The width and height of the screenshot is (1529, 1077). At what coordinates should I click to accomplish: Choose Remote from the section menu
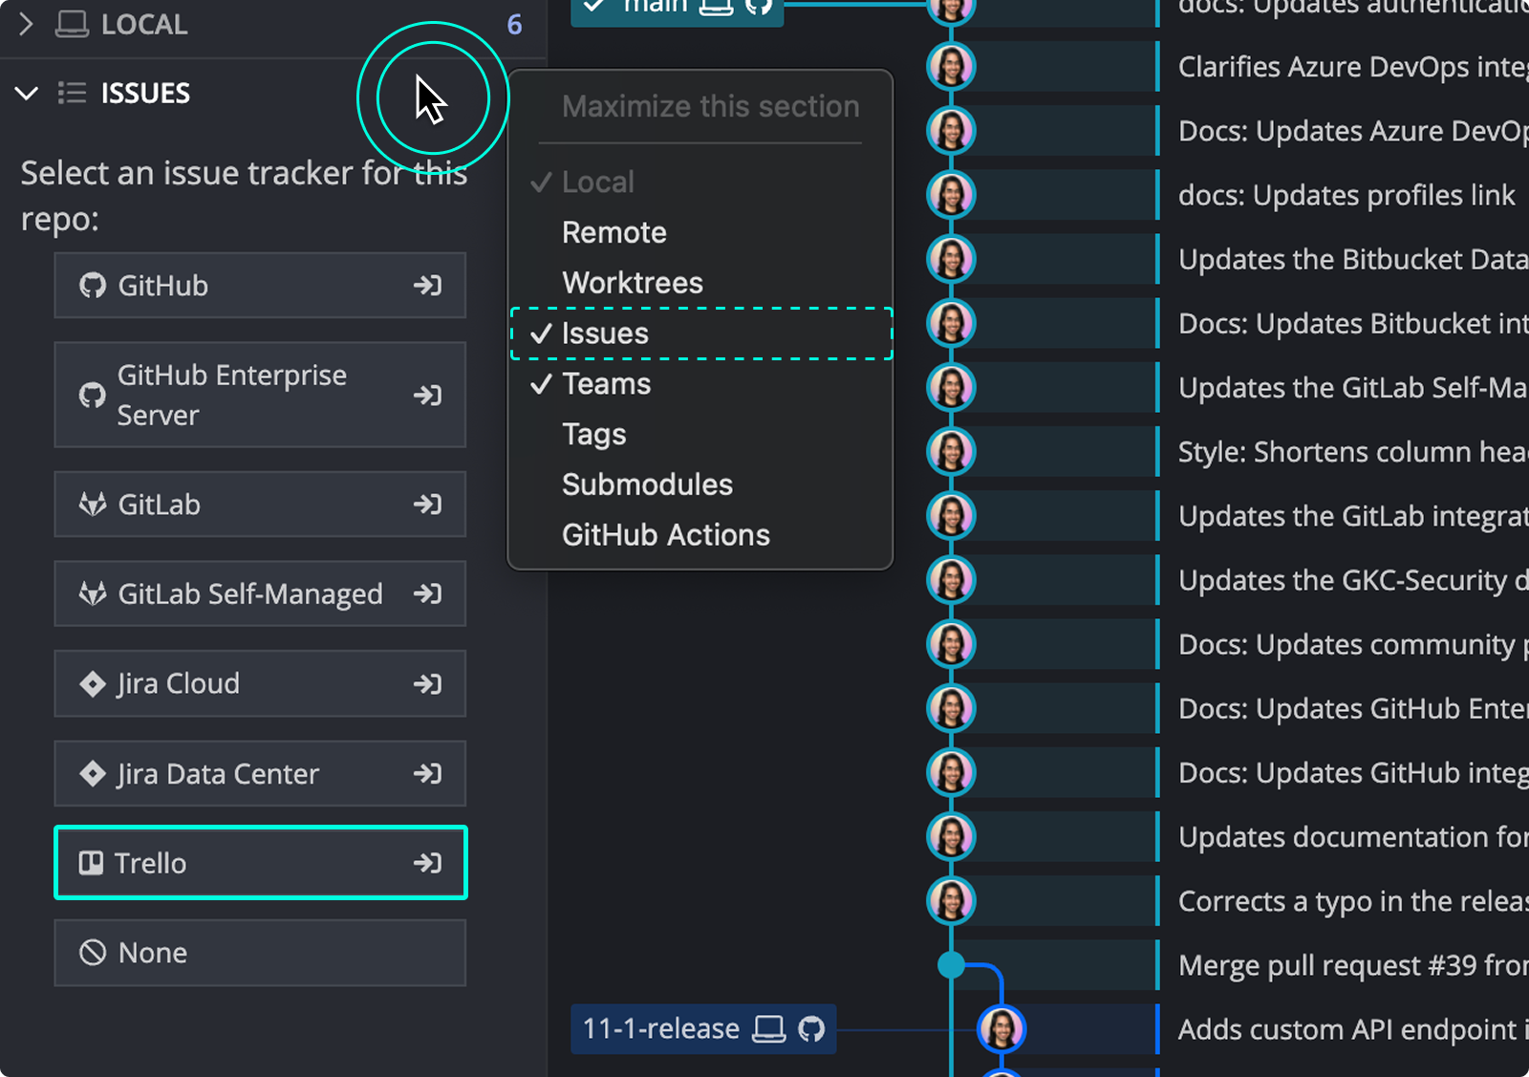tap(614, 231)
